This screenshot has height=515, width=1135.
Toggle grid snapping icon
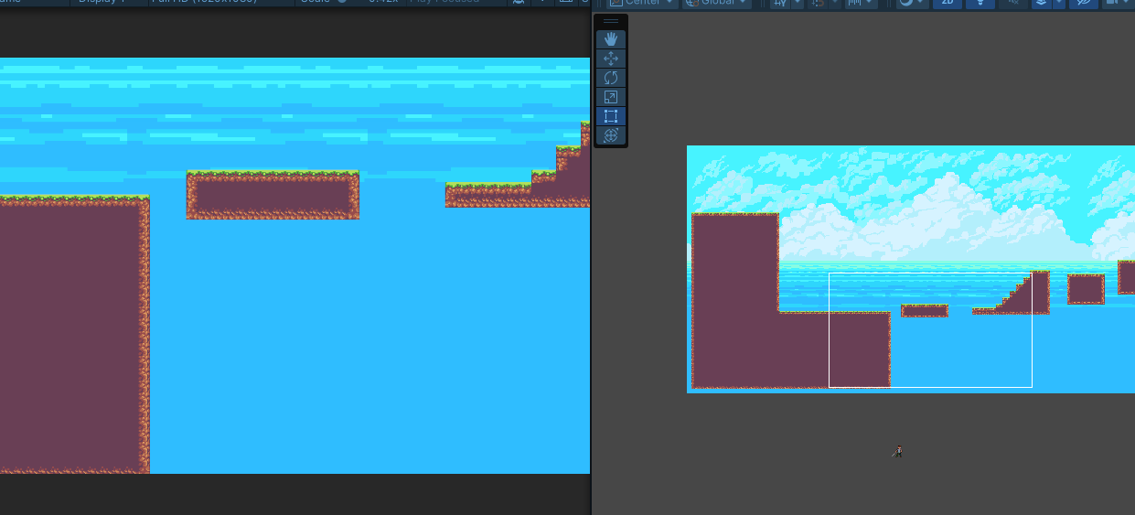tap(818, 3)
